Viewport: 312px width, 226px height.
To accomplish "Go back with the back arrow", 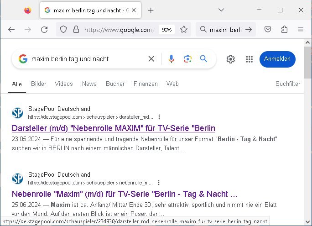I will click(x=11, y=30).
